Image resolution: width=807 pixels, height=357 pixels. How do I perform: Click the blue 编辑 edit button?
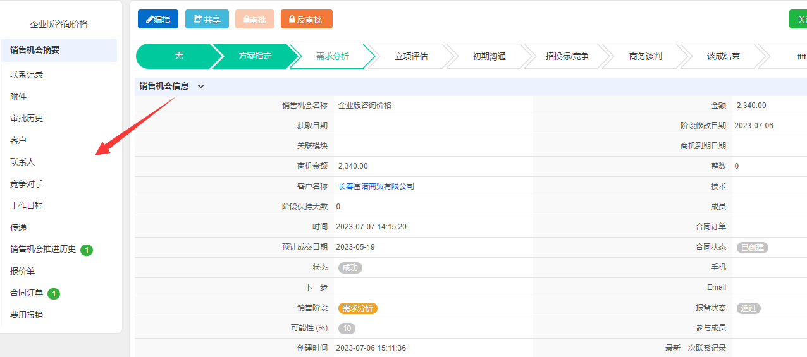tap(158, 20)
